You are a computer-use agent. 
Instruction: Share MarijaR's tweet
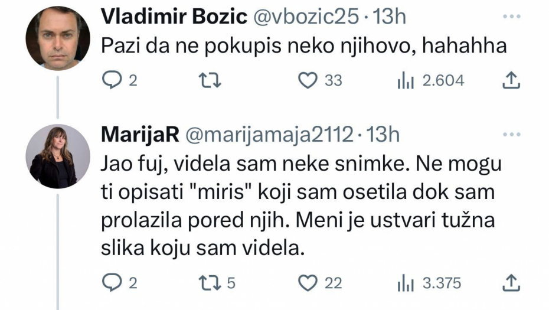pos(510,283)
